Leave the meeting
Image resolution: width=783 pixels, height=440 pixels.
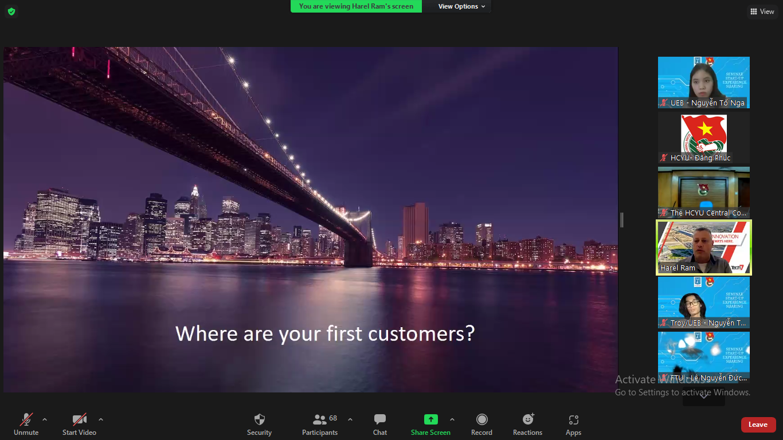click(758, 425)
